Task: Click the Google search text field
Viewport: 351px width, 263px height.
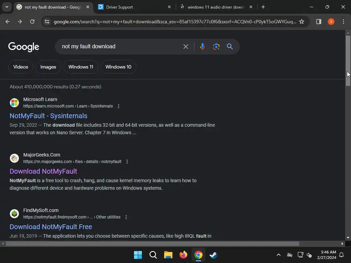Action: coord(121,47)
